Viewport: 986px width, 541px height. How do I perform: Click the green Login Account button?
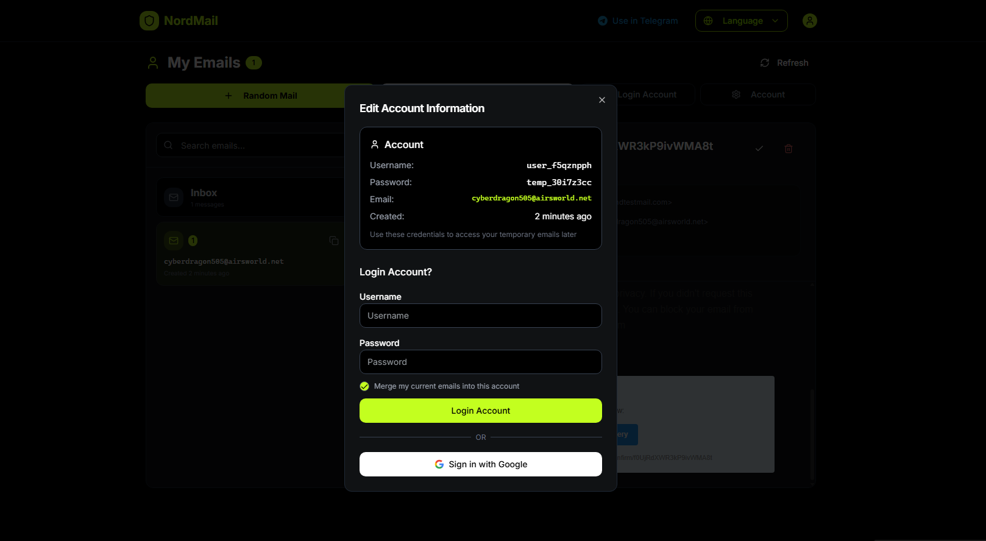(481, 411)
